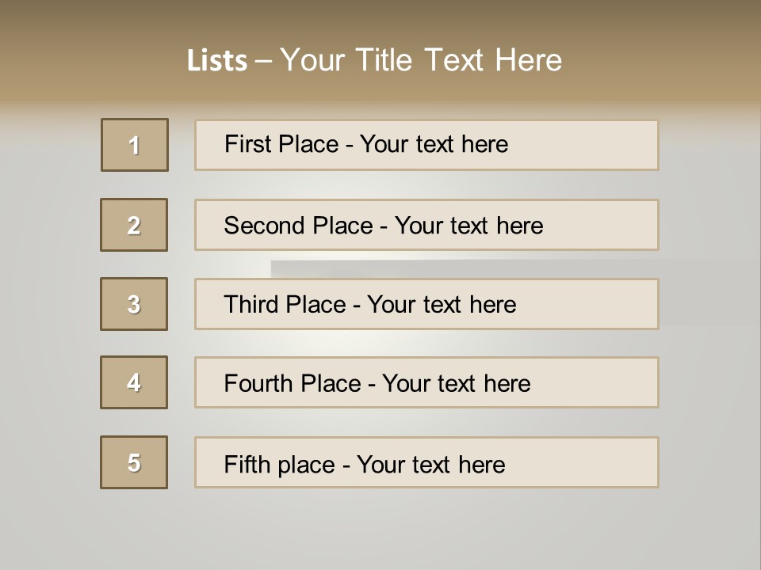Viewport: 761px width, 570px height.
Task: Click the slide title text
Action: tap(375, 60)
